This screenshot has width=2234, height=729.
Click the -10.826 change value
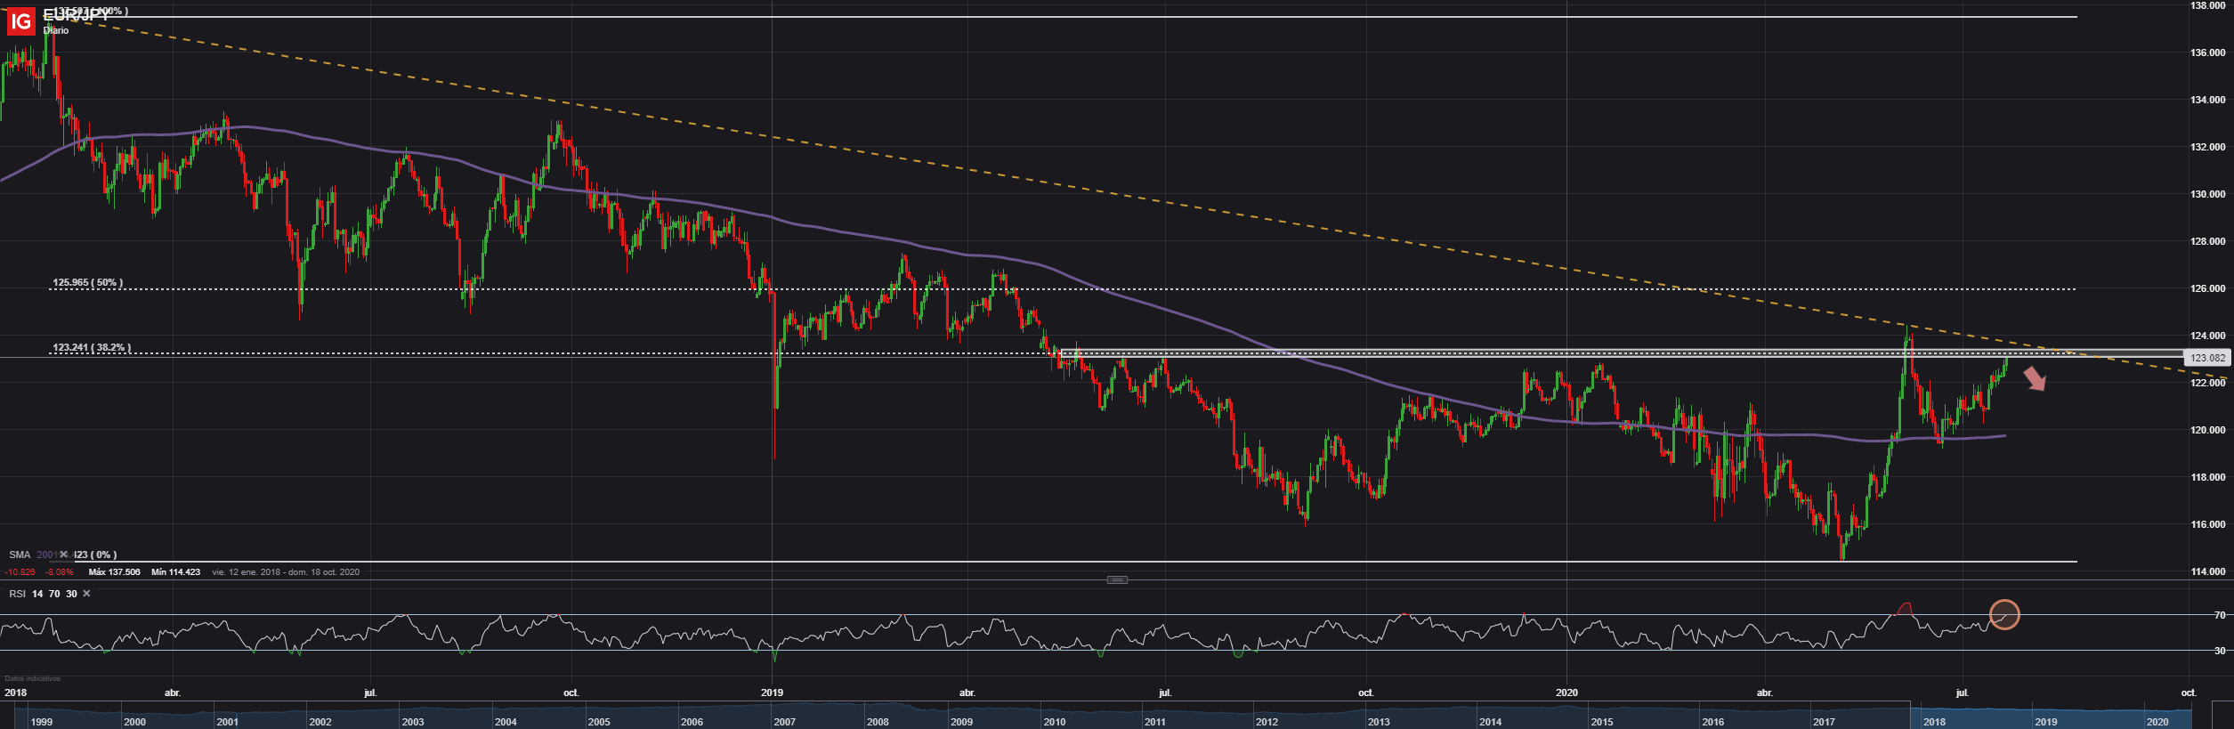21,572
